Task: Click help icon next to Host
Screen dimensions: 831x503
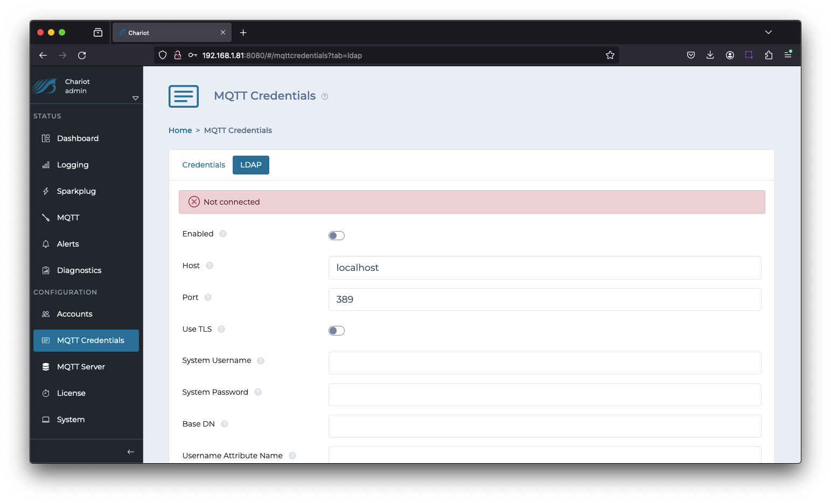Action: 210,266
